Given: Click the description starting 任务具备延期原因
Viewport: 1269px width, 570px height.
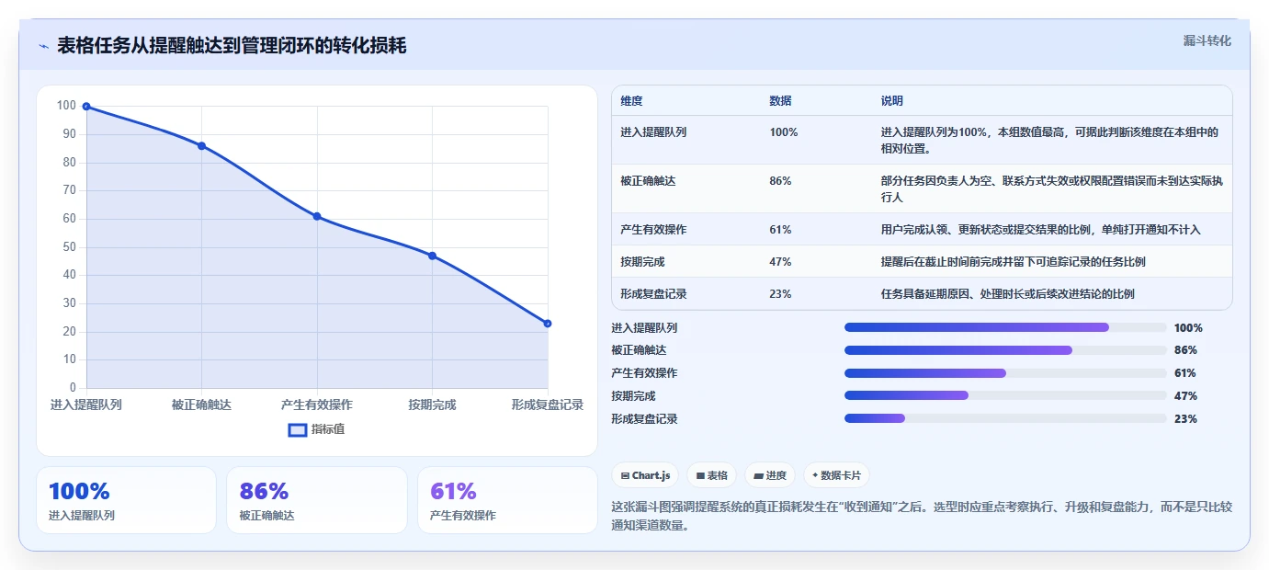Looking at the screenshot, I should (1007, 294).
